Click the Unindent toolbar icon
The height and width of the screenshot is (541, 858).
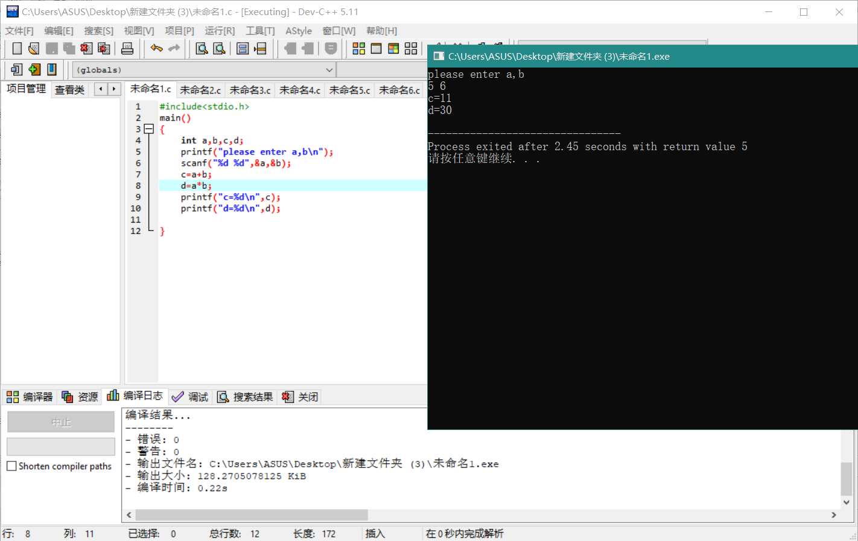(290, 48)
